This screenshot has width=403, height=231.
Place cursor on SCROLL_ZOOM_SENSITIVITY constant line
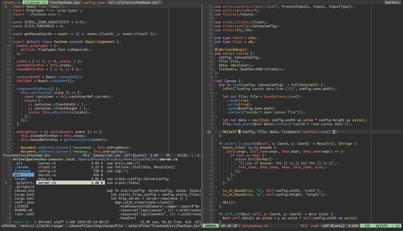point(49,22)
